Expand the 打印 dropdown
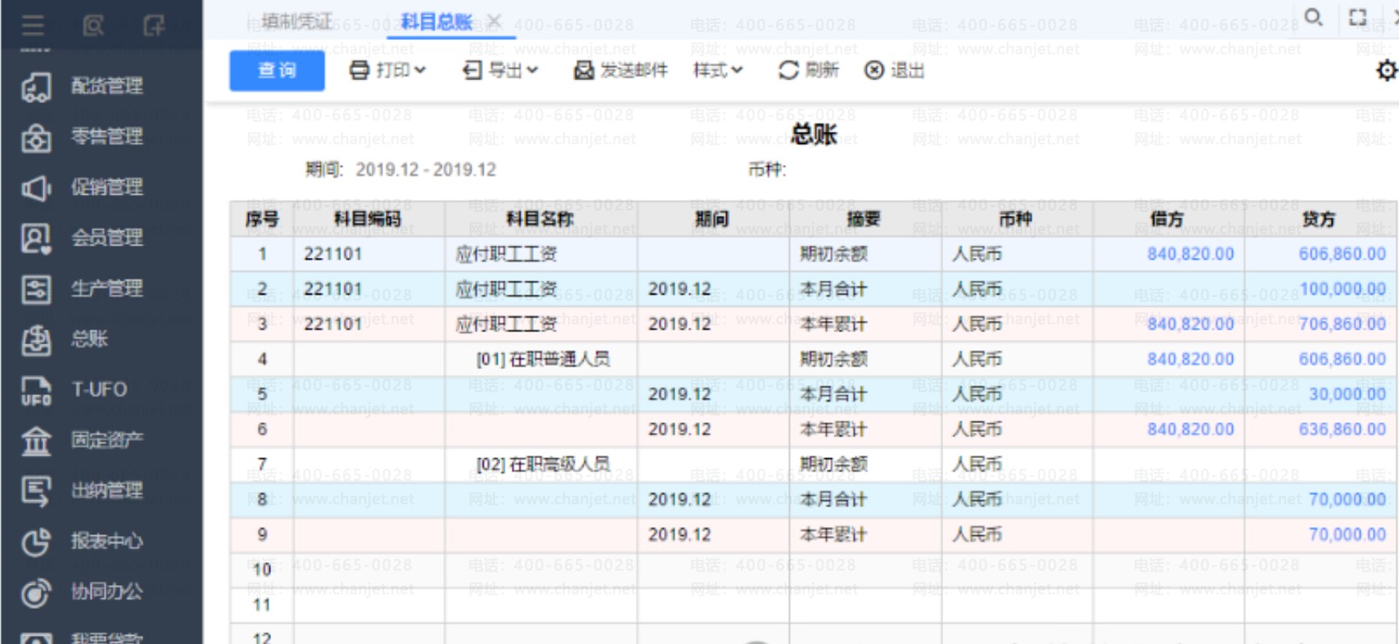The width and height of the screenshot is (1399, 644). coord(388,70)
